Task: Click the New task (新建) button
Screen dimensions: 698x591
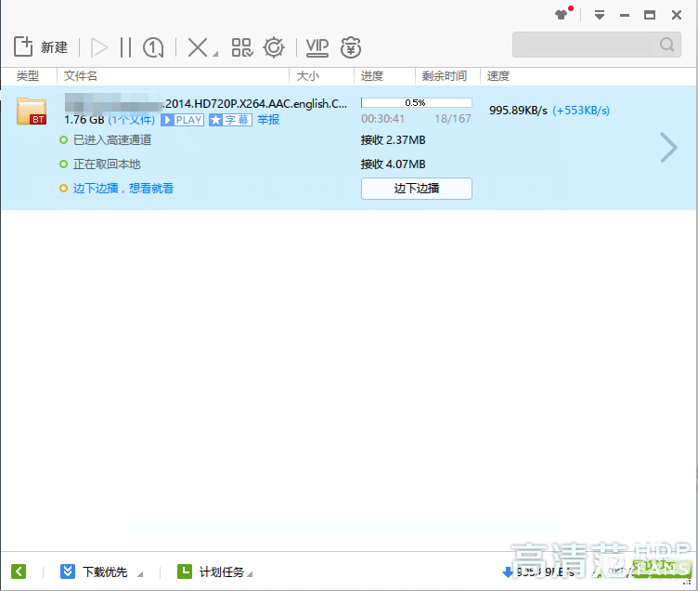Action: [x=41, y=46]
